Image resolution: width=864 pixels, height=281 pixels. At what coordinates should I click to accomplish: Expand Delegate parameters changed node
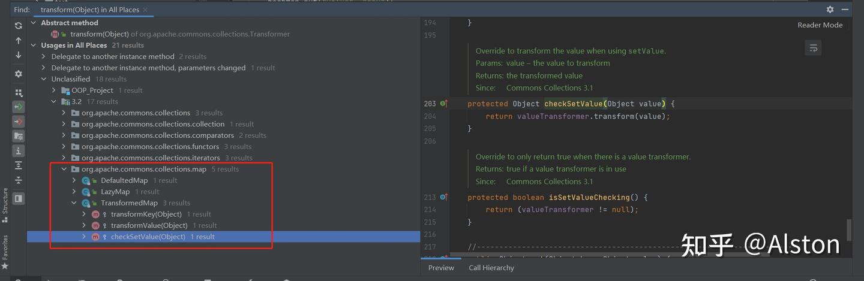point(44,68)
